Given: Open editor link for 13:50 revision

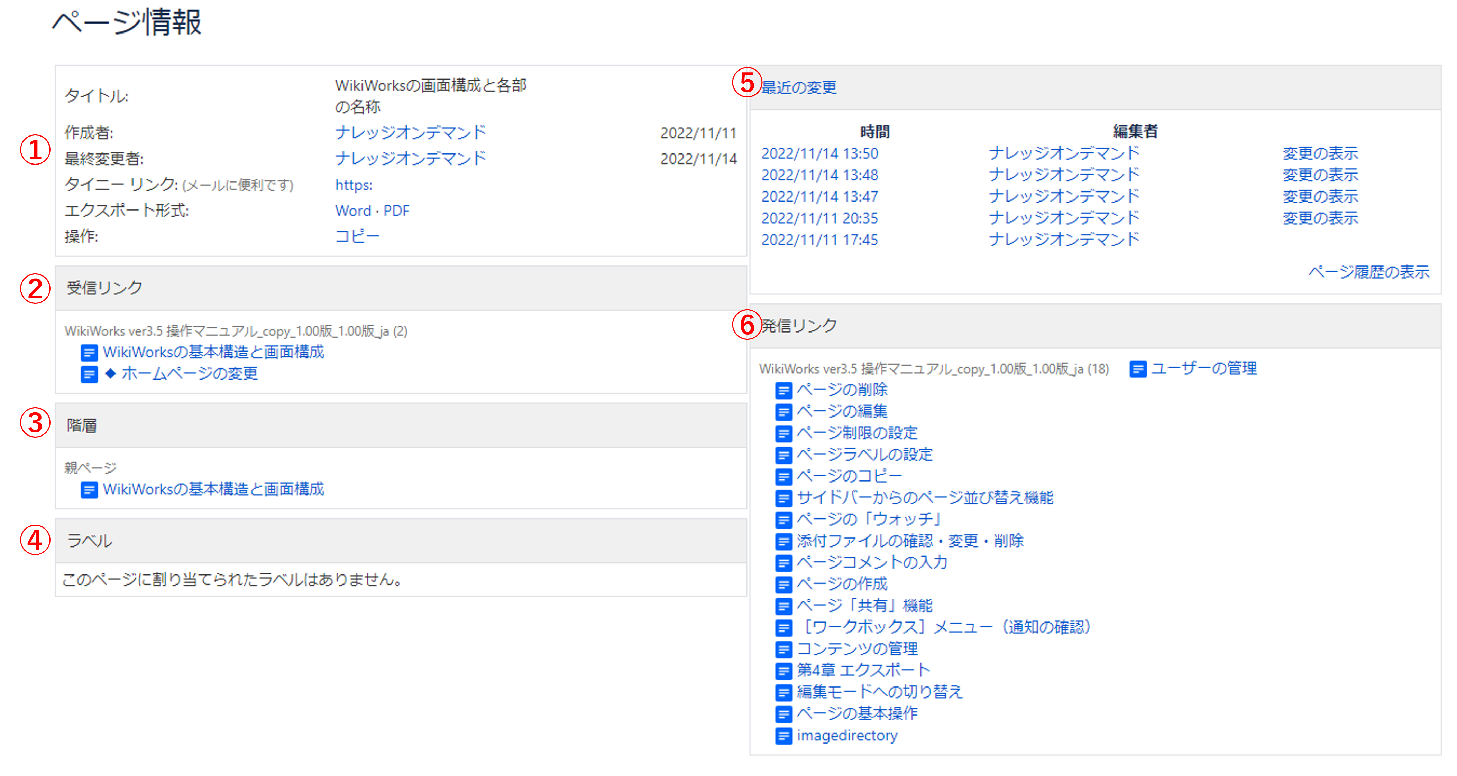Looking at the screenshot, I should coord(1064,153).
